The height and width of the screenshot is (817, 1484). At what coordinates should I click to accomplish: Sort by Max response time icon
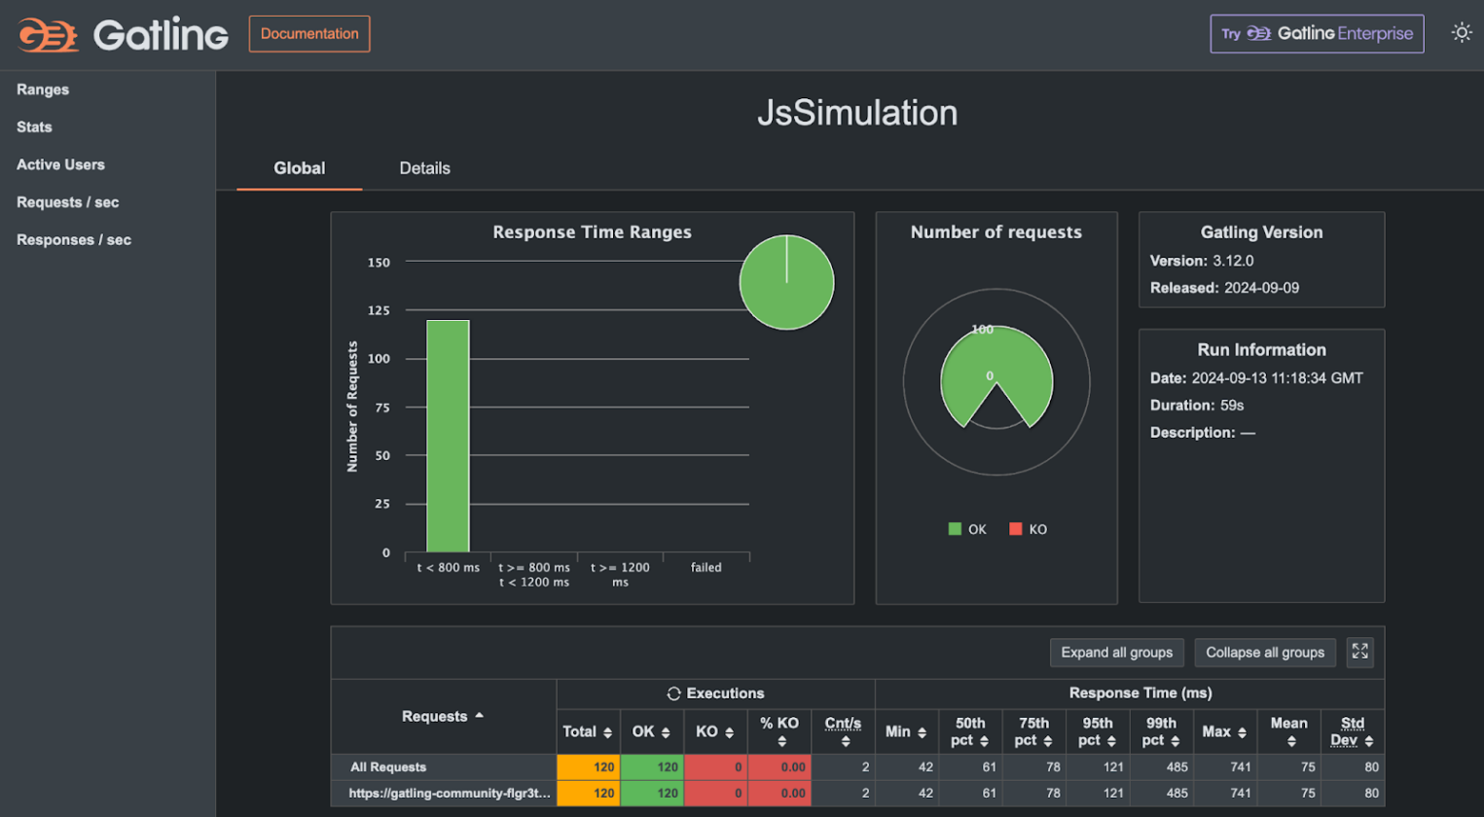(x=1242, y=732)
